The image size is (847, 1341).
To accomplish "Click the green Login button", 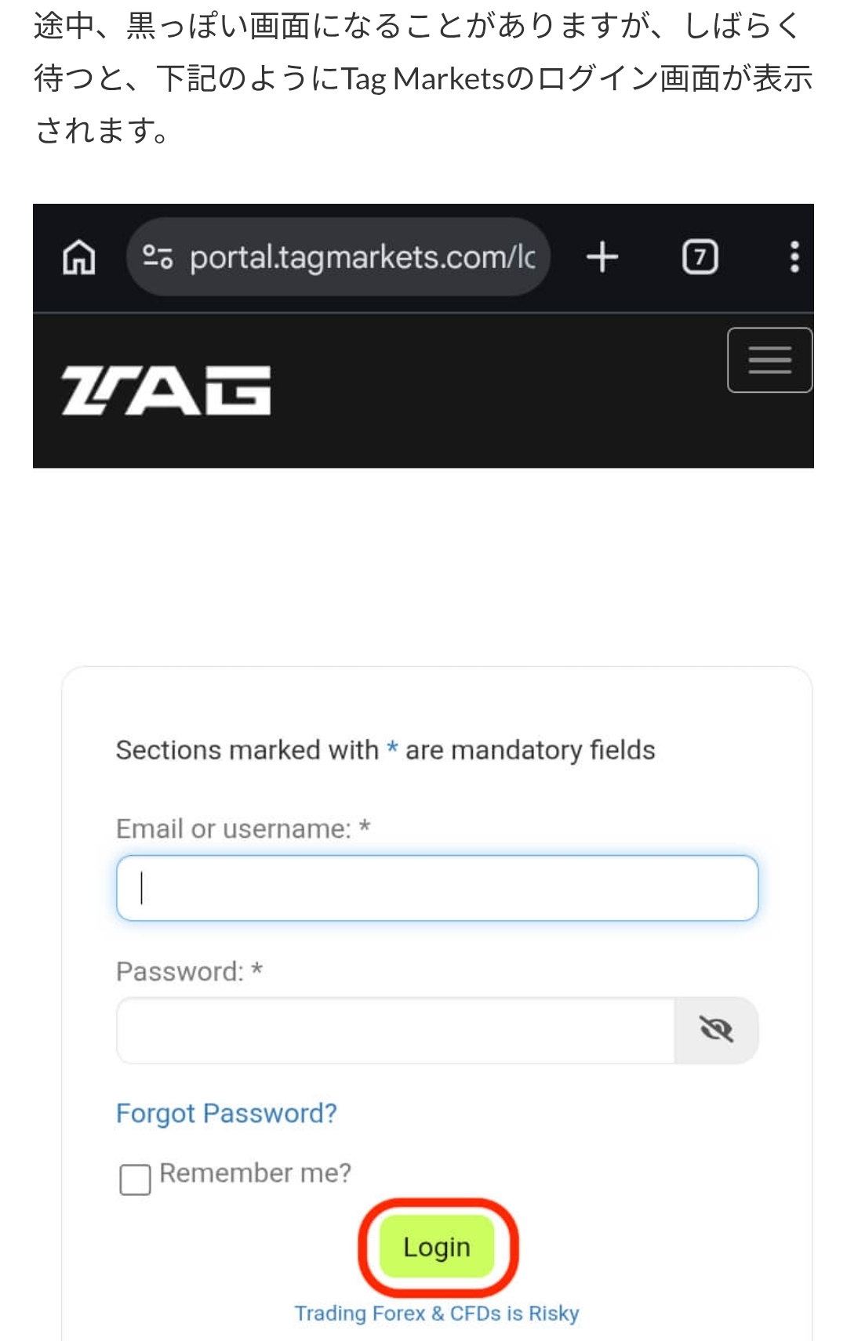I will pyautogui.click(x=437, y=1246).
